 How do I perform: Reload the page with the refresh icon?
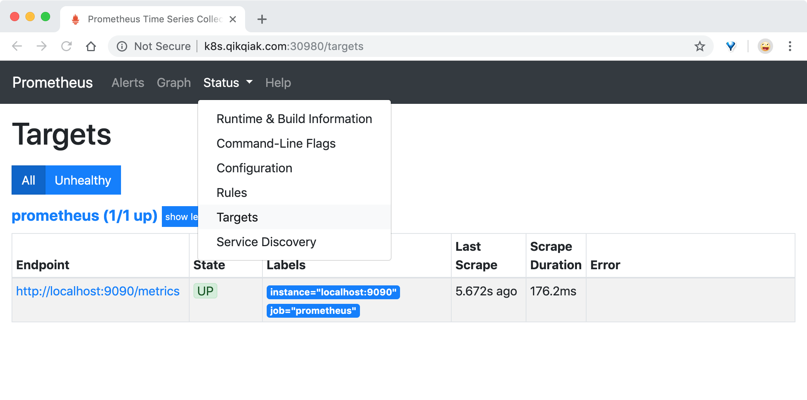click(67, 46)
